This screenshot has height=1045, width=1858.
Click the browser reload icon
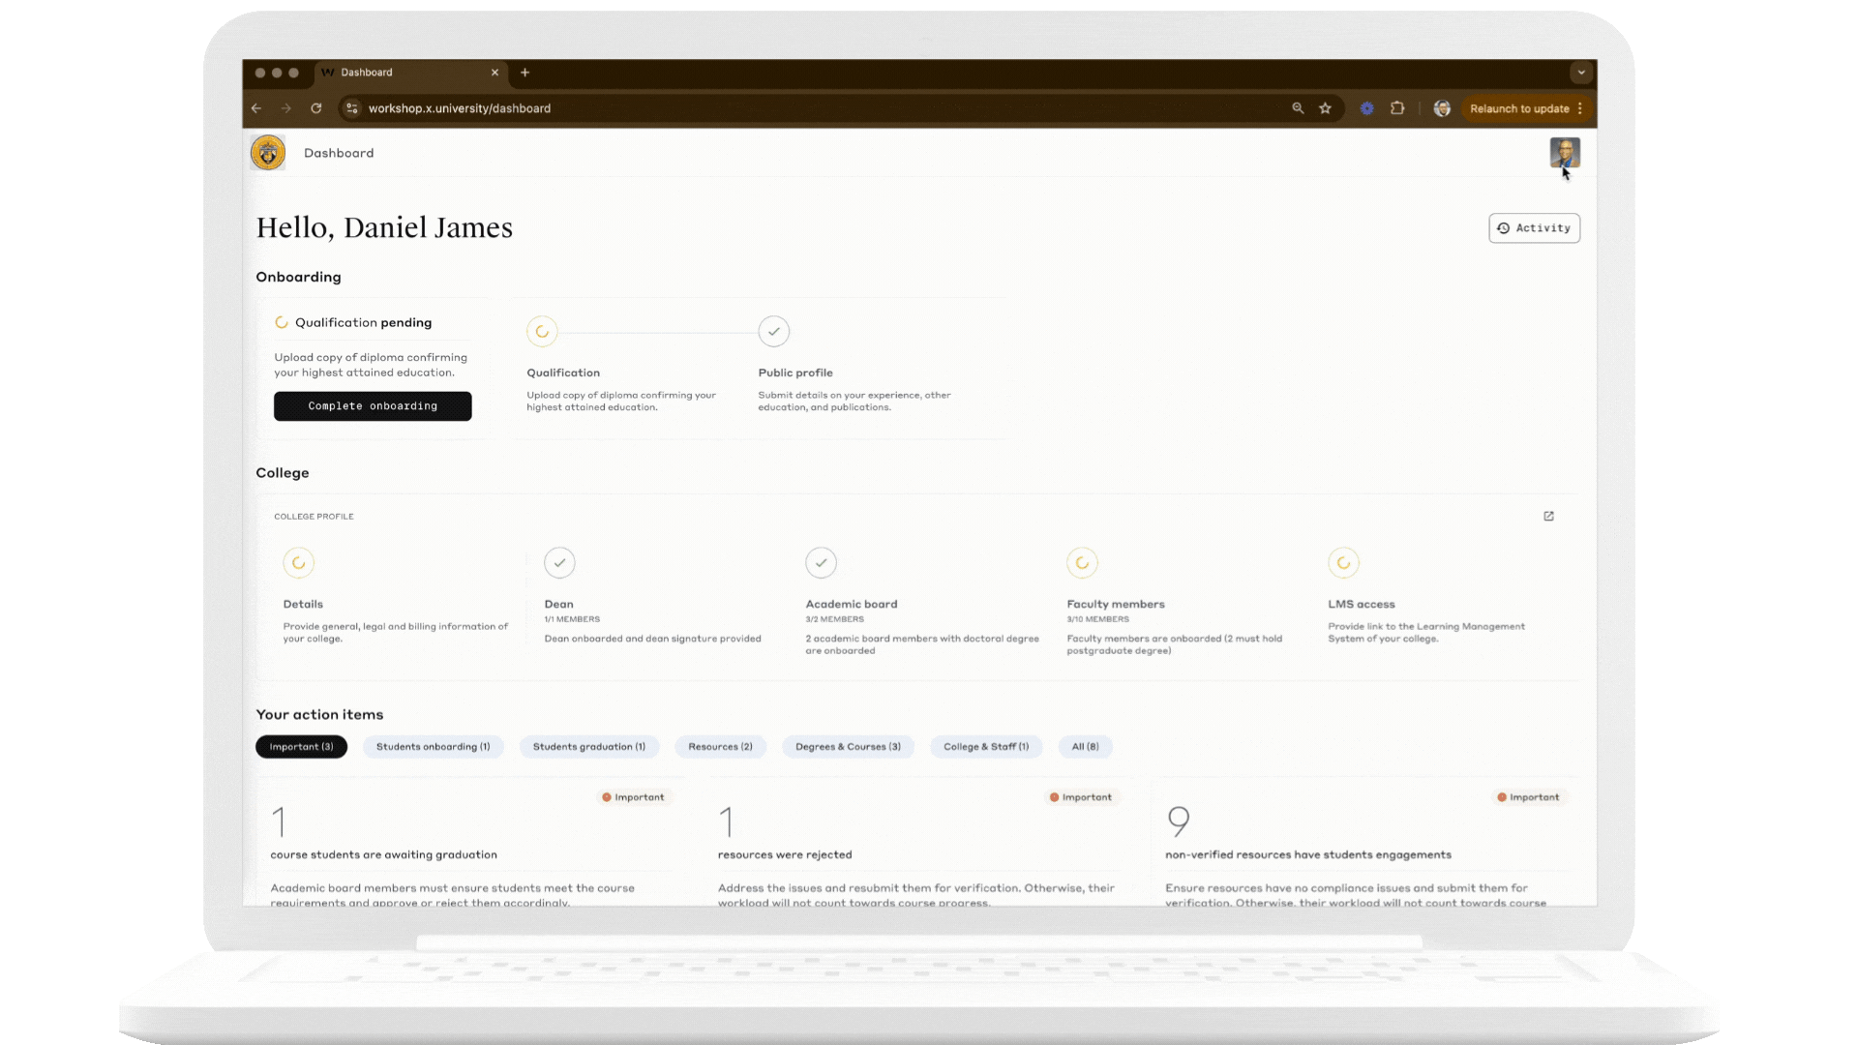point(315,108)
